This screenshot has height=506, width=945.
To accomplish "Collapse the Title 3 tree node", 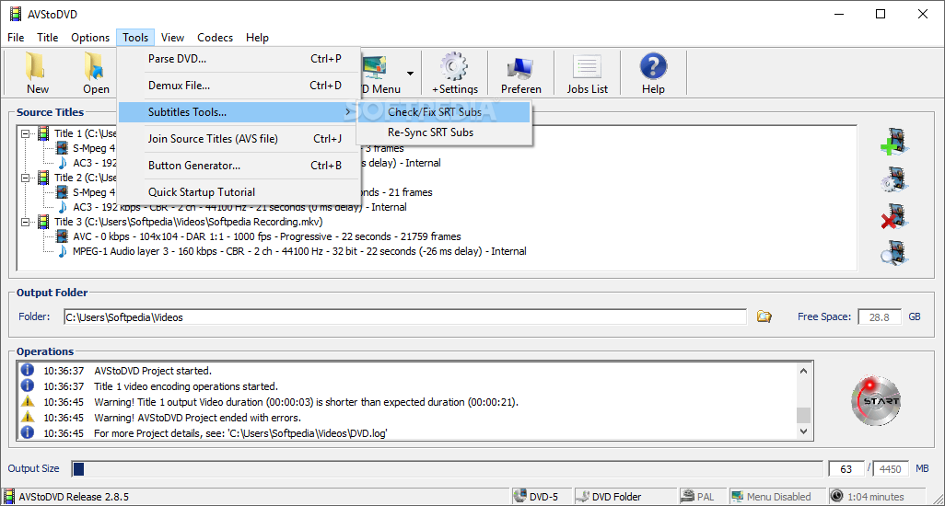I will tap(25, 222).
